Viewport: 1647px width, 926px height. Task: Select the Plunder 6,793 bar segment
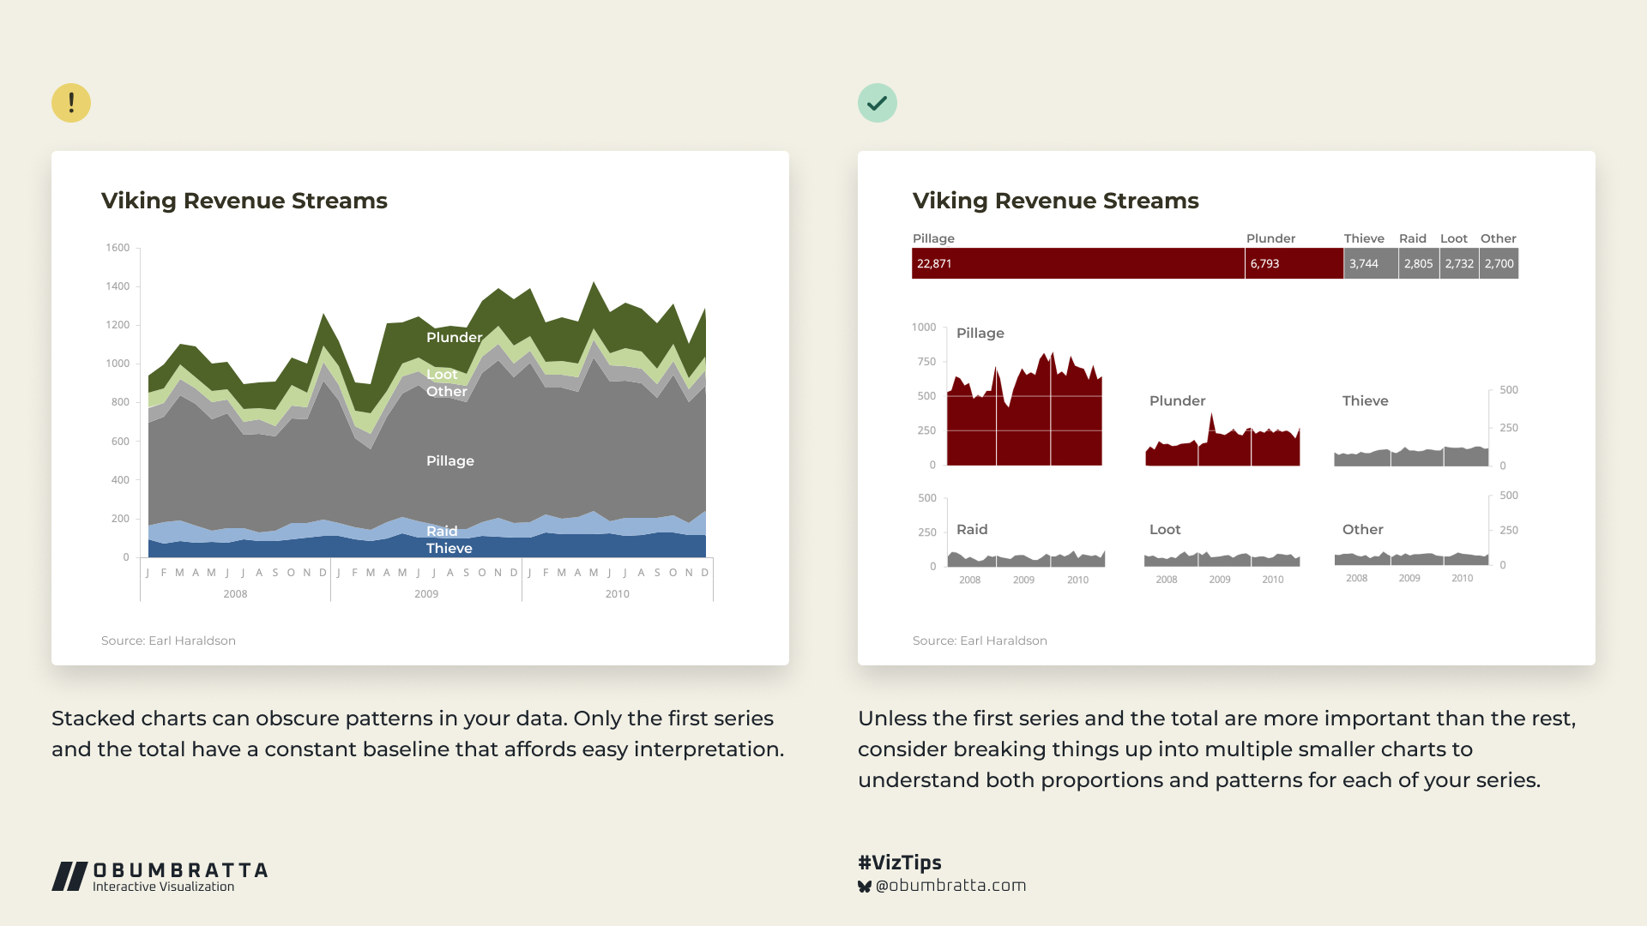(x=1294, y=263)
